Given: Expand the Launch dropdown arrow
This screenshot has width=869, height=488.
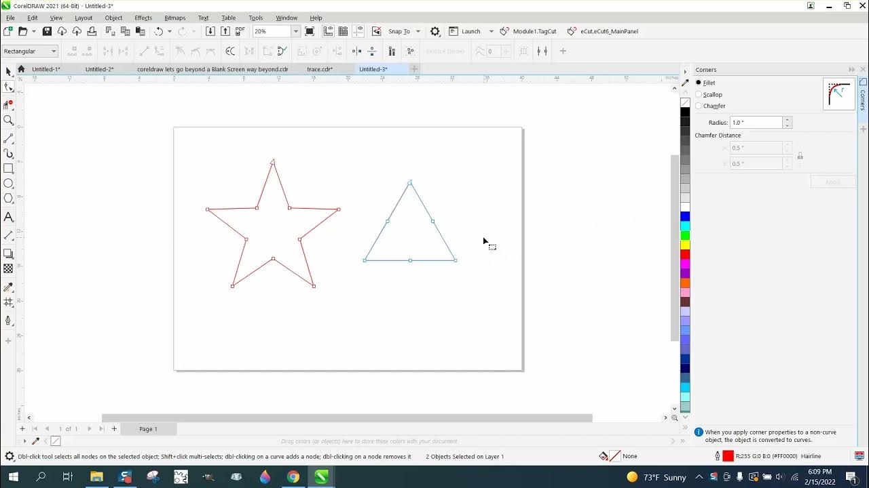Looking at the screenshot, I should point(491,31).
